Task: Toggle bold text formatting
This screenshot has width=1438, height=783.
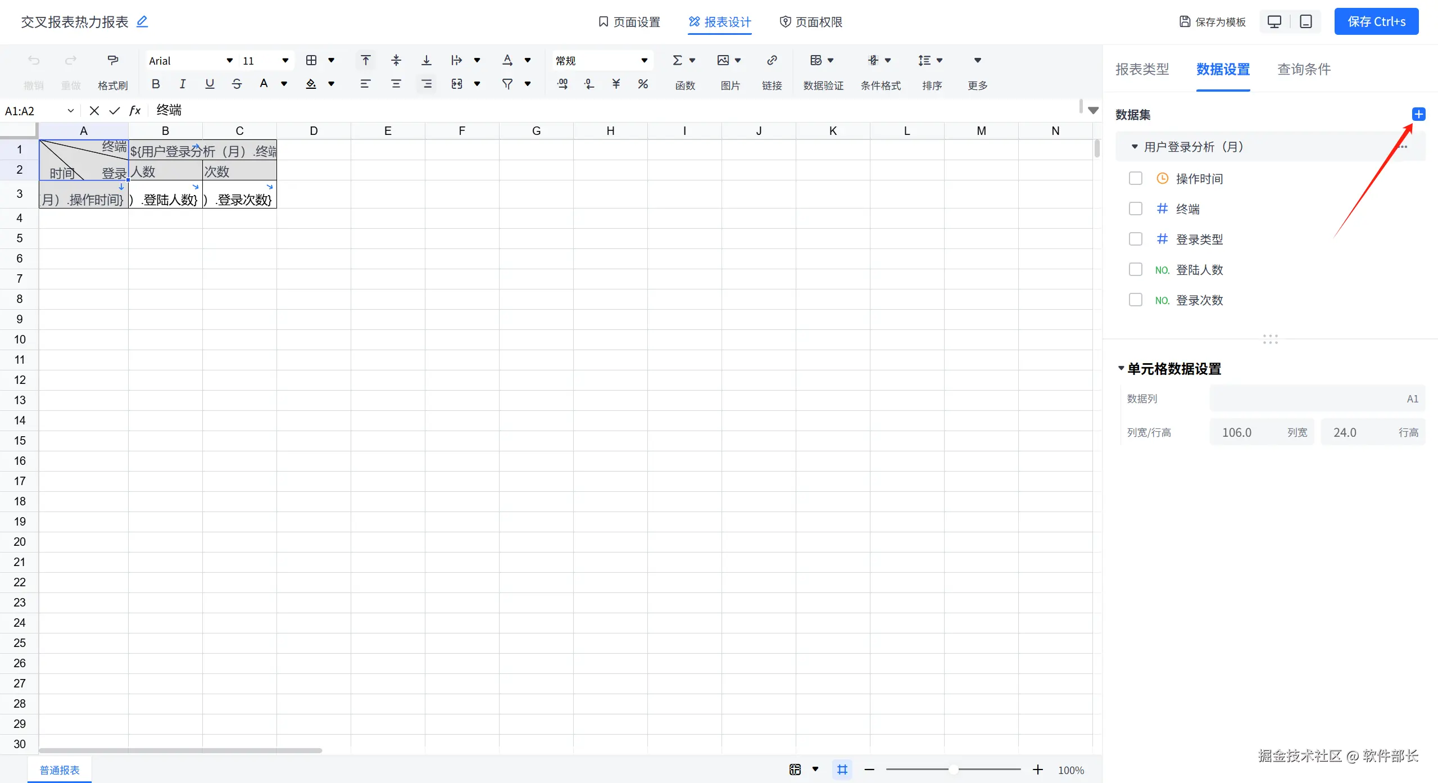Action: pos(156,84)
